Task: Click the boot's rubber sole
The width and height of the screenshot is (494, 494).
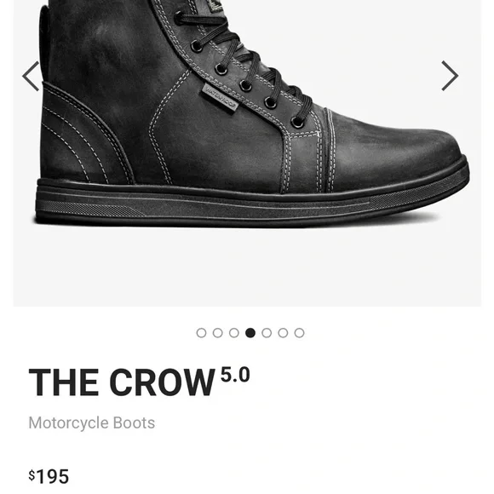Action: 252,204
